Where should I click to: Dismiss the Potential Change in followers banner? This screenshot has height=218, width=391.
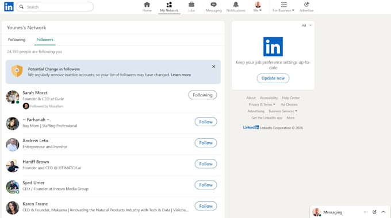[x=214, y=67]
